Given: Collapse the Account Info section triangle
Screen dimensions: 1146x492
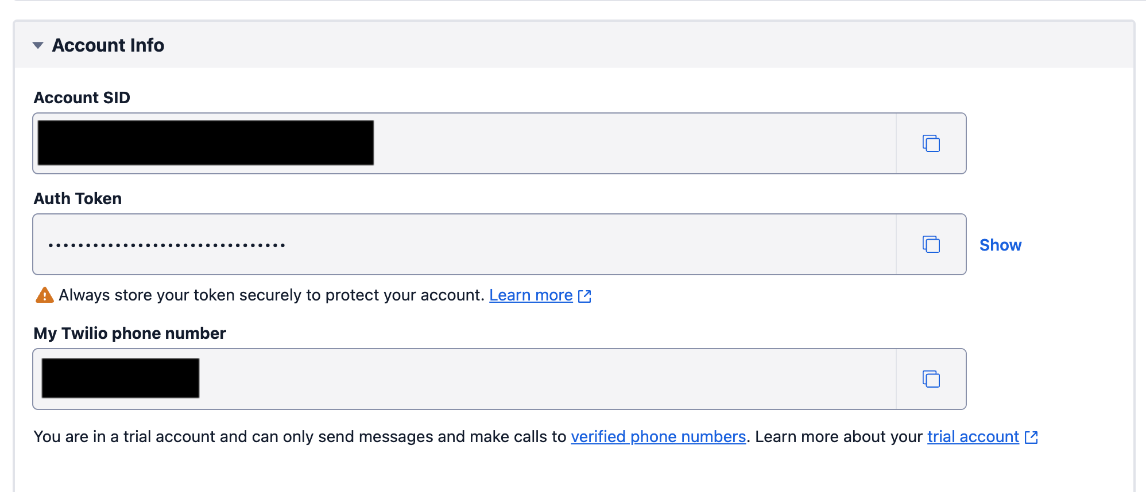Looking at the screenshot, I should (38, 45).
